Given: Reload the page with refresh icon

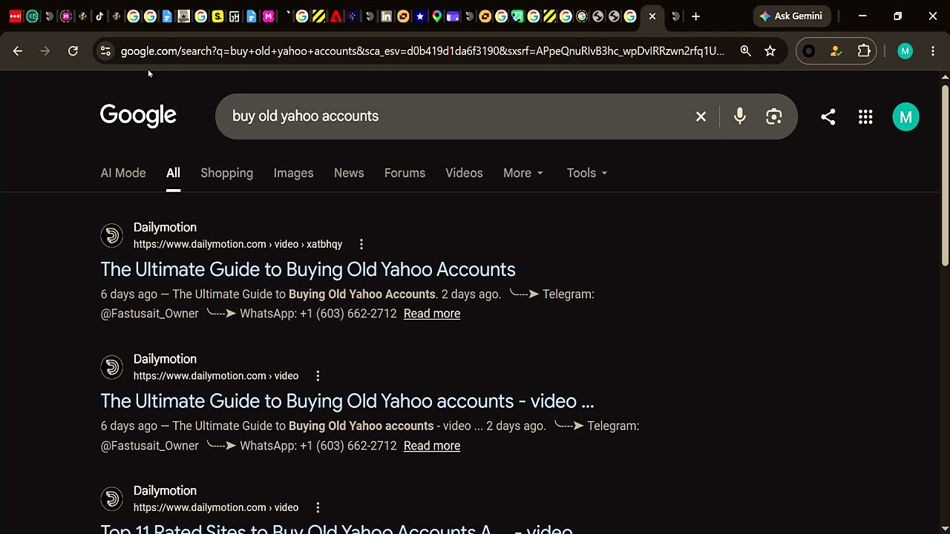Looking at the screenshot, I should pos(73,51).
